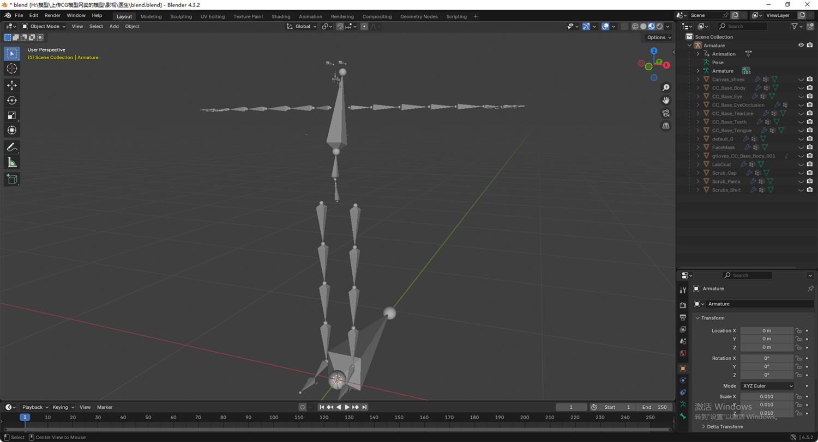
Task: Enable proportional editing
Action: click(364, 26)
